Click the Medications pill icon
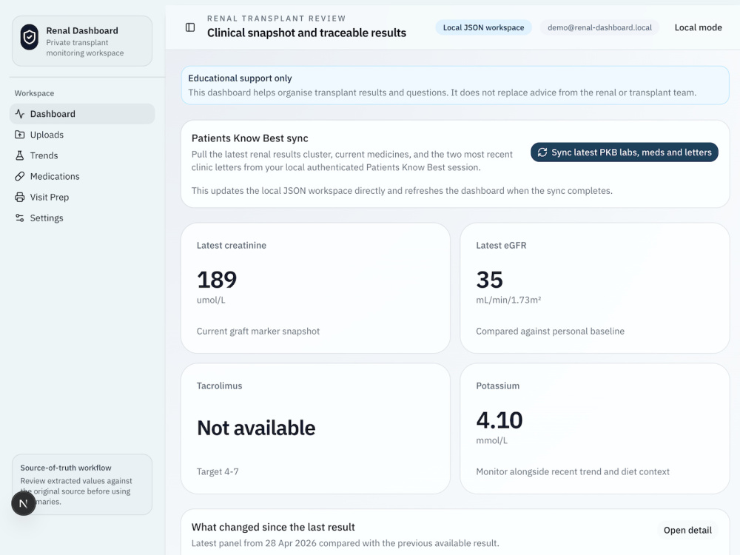The width and height of the screenshot is (740, 555). [20, 176]
